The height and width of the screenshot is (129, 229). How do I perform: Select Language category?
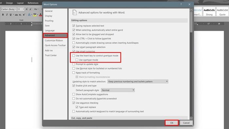coord(50,30)
